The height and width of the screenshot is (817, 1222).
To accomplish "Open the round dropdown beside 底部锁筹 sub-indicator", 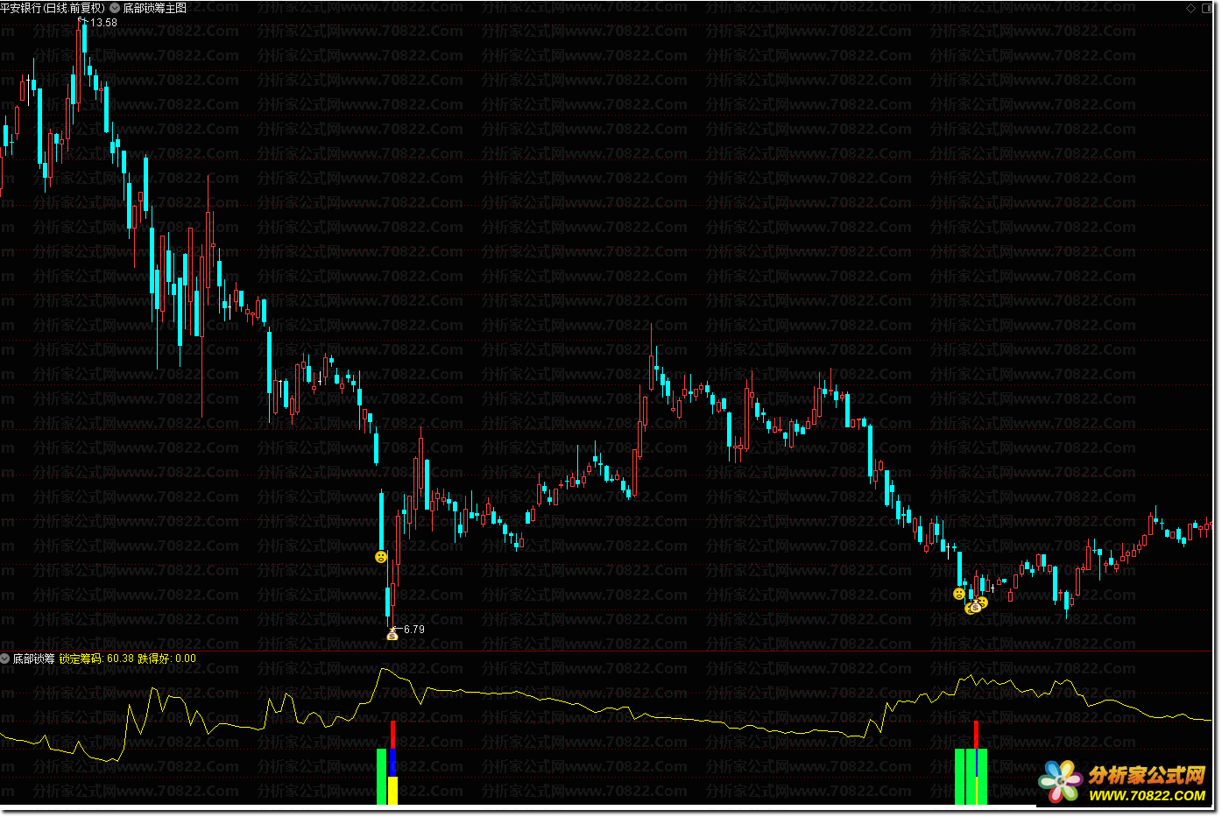I will pos(5,659).
